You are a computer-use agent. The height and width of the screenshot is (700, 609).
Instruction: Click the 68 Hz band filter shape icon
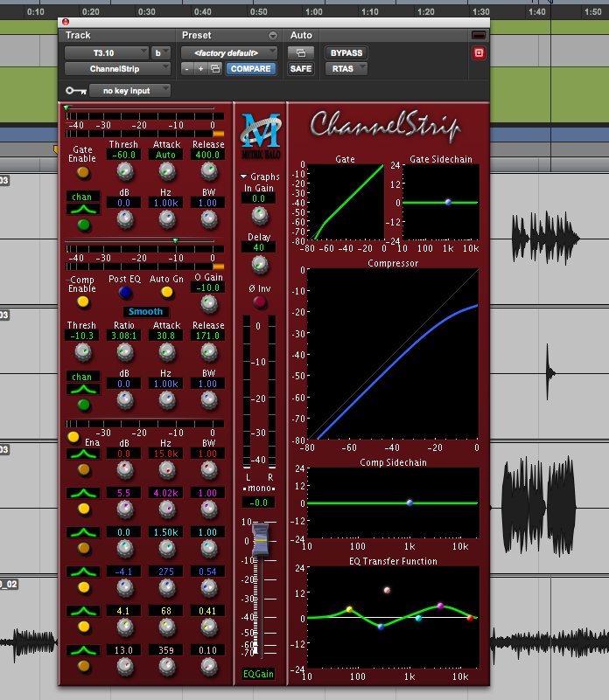coord(83,611)
